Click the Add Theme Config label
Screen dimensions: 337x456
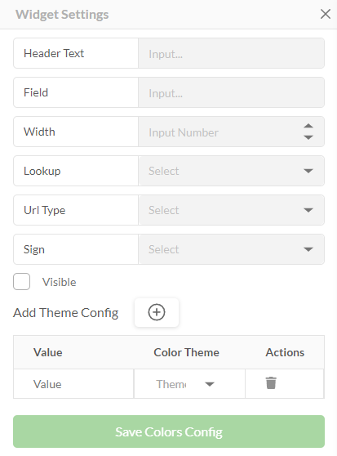[x=65, y=313]
